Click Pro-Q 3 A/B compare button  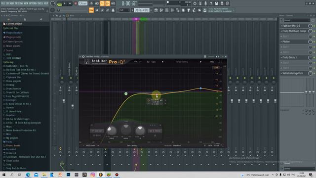pyautogui.click(x=148, y=62)
